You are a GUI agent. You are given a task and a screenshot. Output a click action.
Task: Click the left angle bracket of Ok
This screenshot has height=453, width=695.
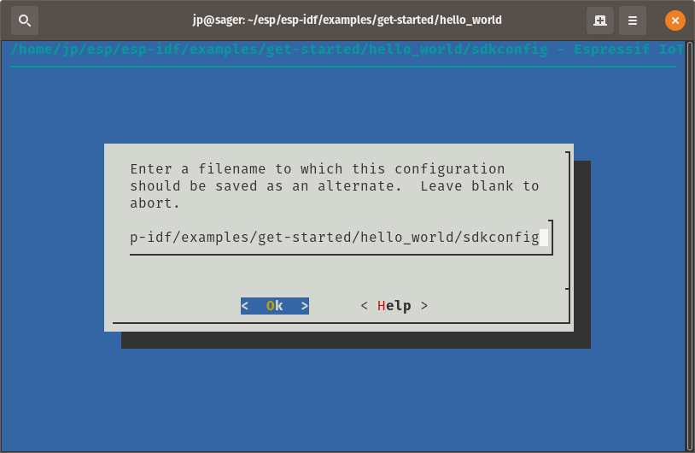245,306
